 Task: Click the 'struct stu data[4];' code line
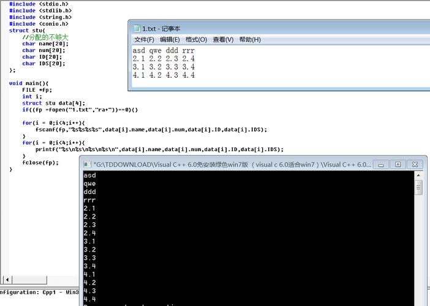point(54,103)
